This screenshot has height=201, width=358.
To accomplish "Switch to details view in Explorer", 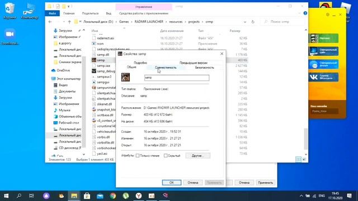I will (298, 160).
